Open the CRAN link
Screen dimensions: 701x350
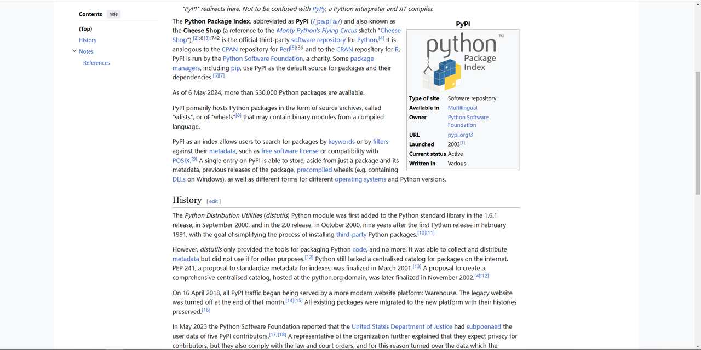[x=344, y=49]
